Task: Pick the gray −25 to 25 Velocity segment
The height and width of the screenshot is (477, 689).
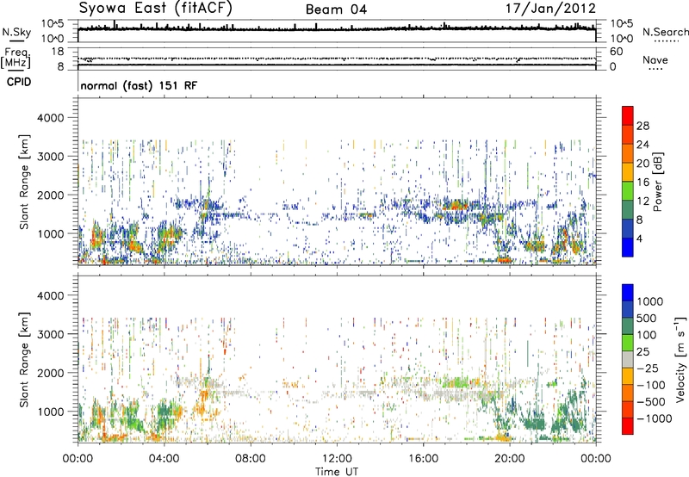Action: (628, 359)
